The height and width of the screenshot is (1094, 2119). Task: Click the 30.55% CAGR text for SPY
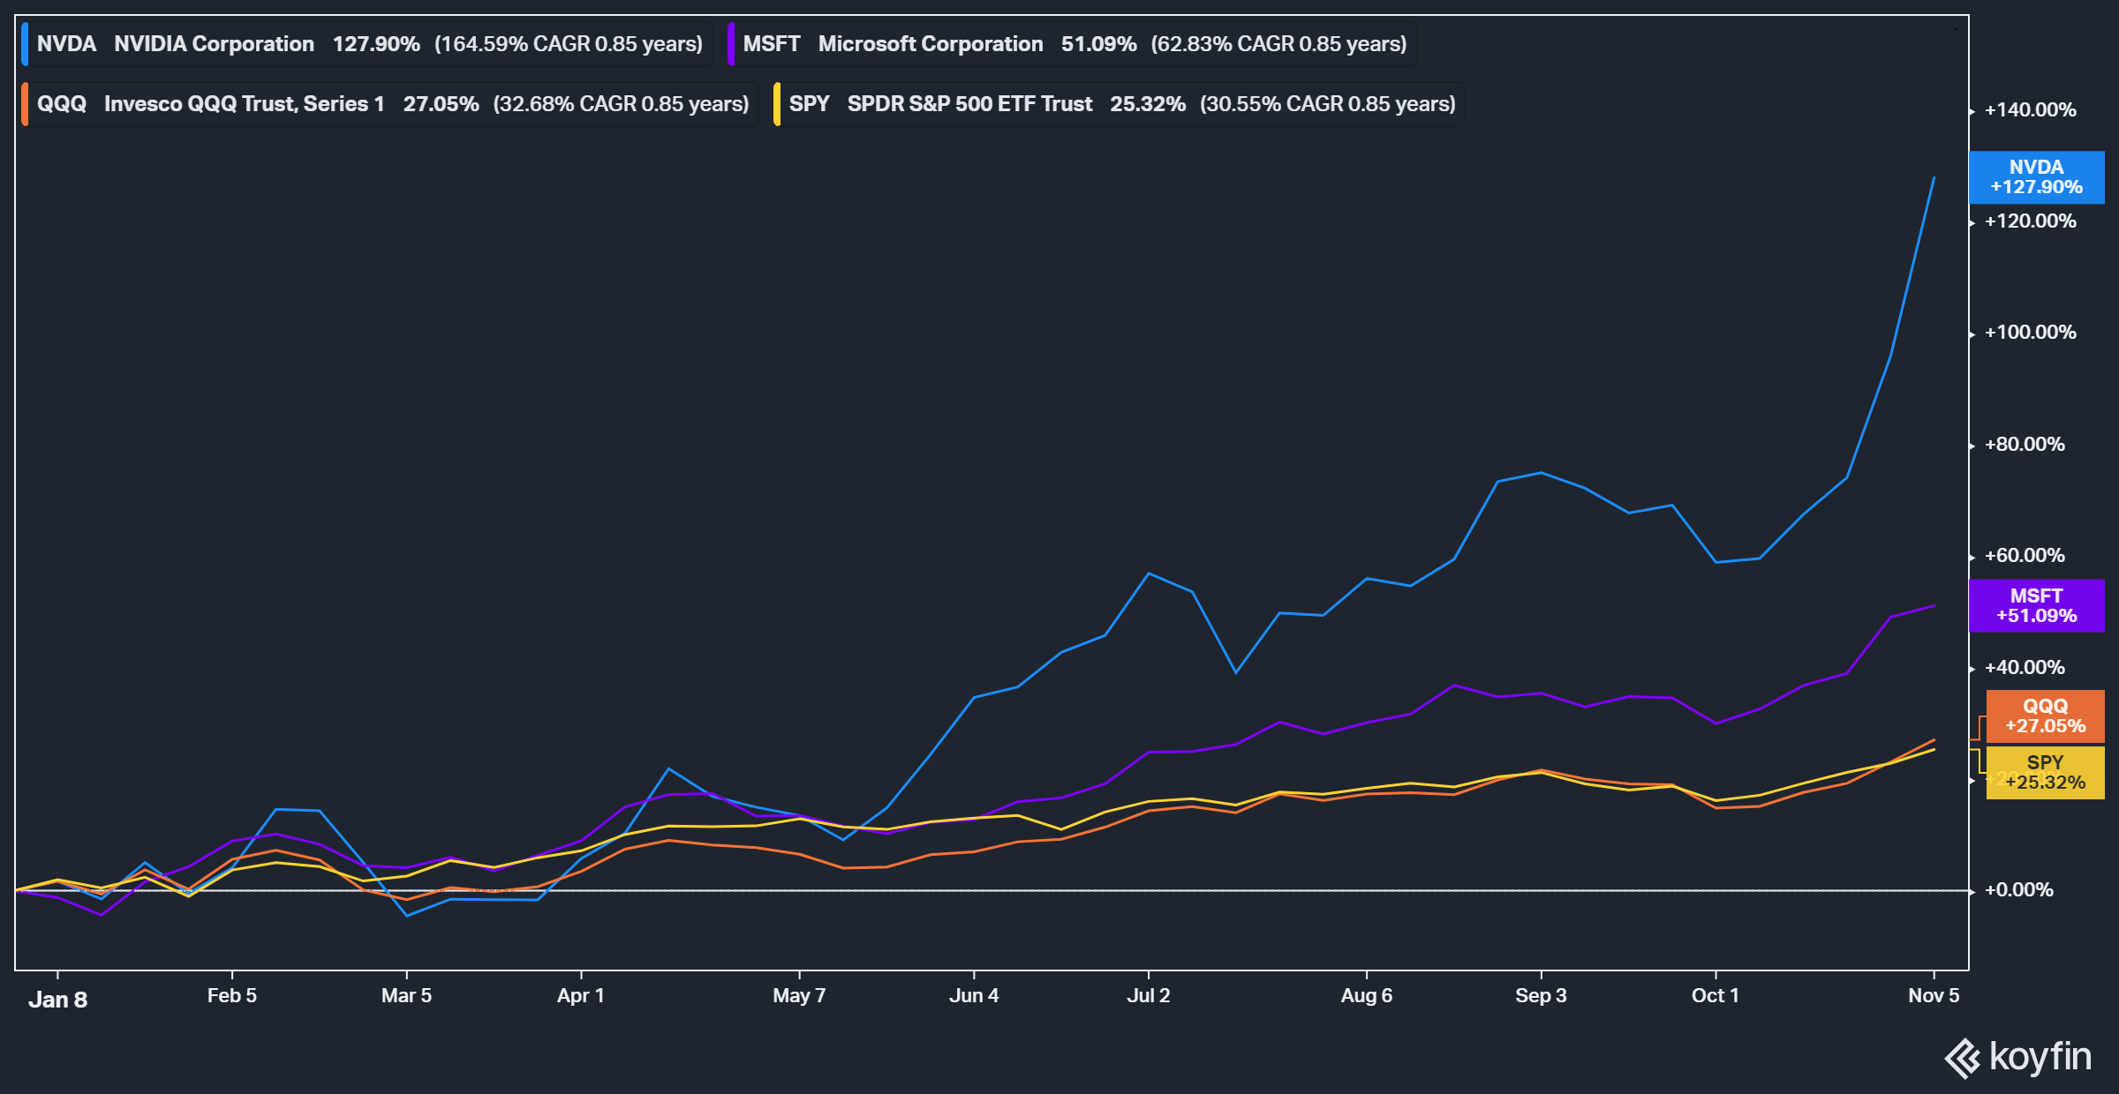1327,104
